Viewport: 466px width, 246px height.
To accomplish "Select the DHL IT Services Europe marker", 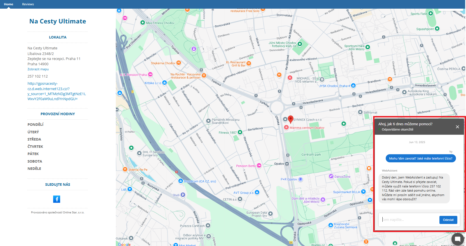I will point(139,153).
